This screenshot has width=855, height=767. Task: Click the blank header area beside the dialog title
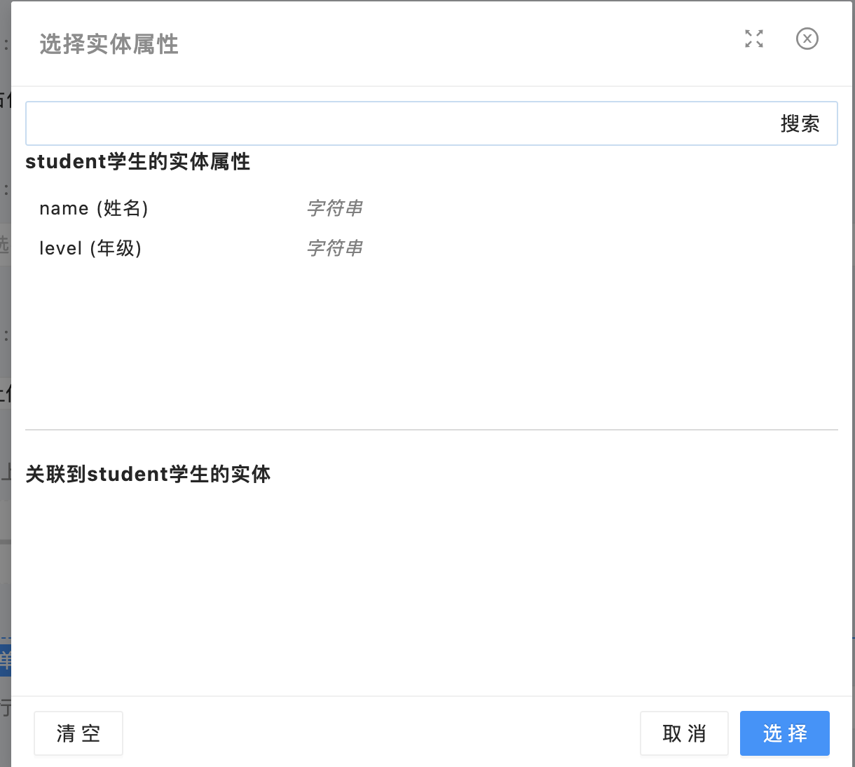(456, 44)
